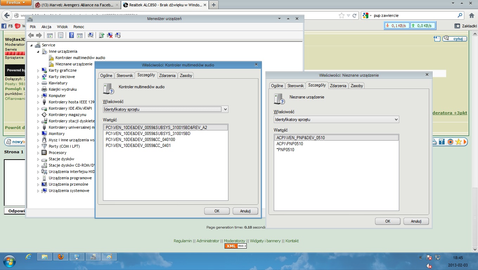Open a new Firefox tab with plus

tap(213, 5)
